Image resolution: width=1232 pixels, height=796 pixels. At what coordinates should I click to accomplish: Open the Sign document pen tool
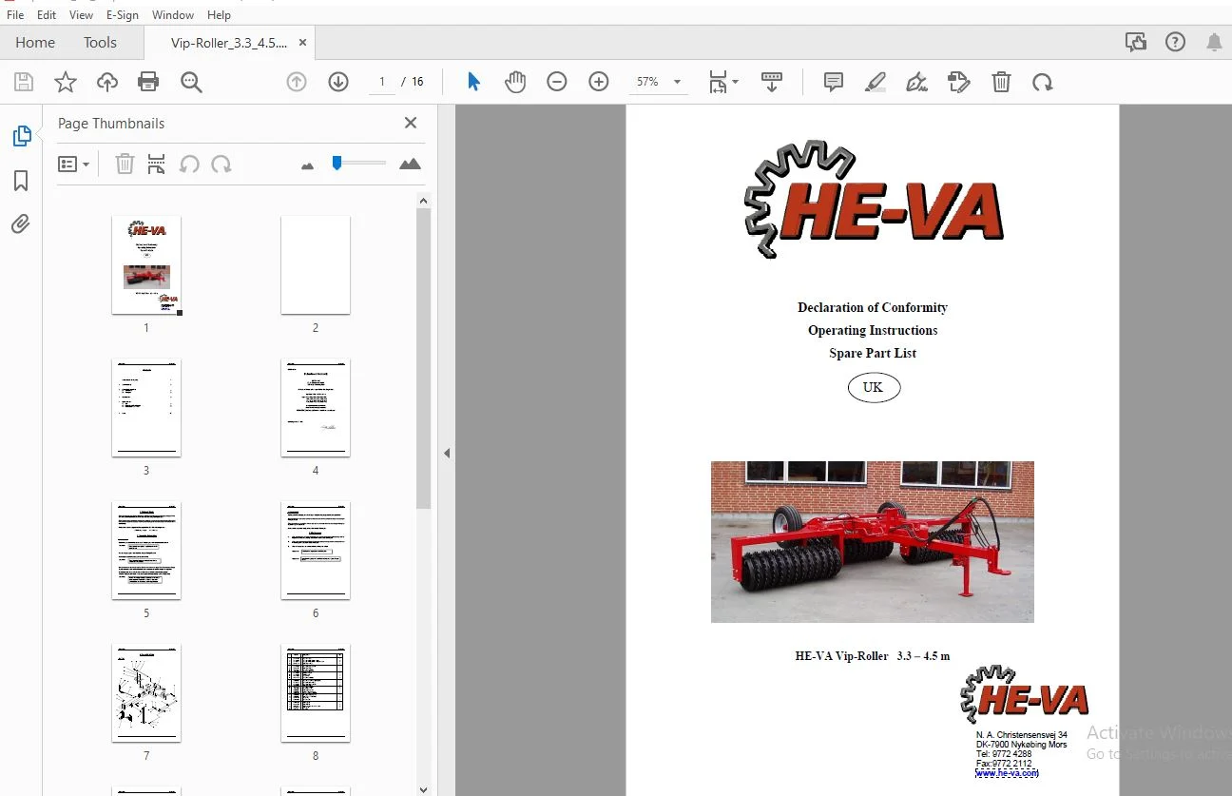click(917, 82)
